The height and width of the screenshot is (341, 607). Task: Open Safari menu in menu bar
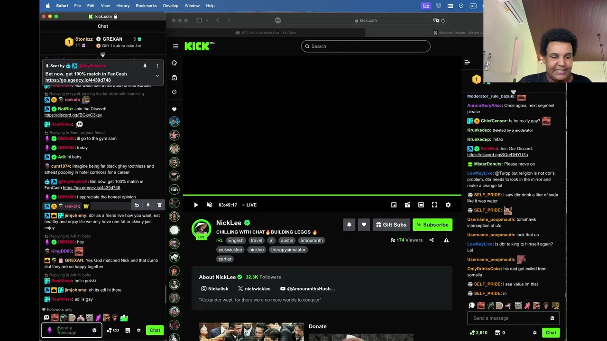point(62,6)
